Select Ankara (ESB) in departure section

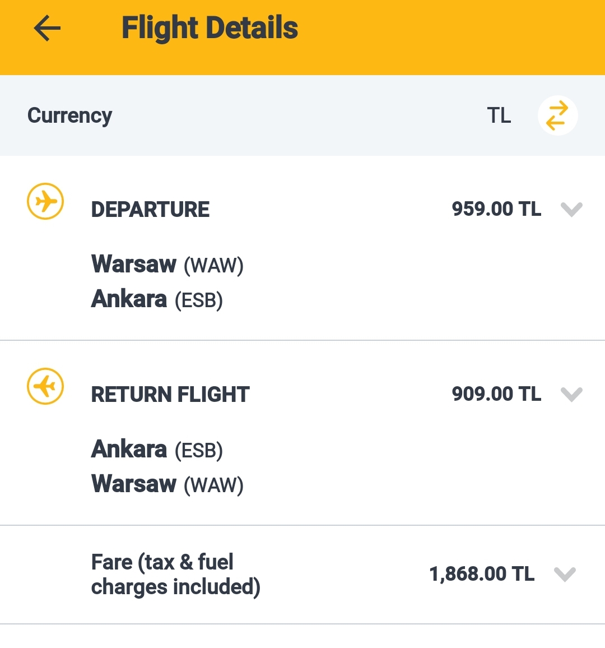[157, 299]
